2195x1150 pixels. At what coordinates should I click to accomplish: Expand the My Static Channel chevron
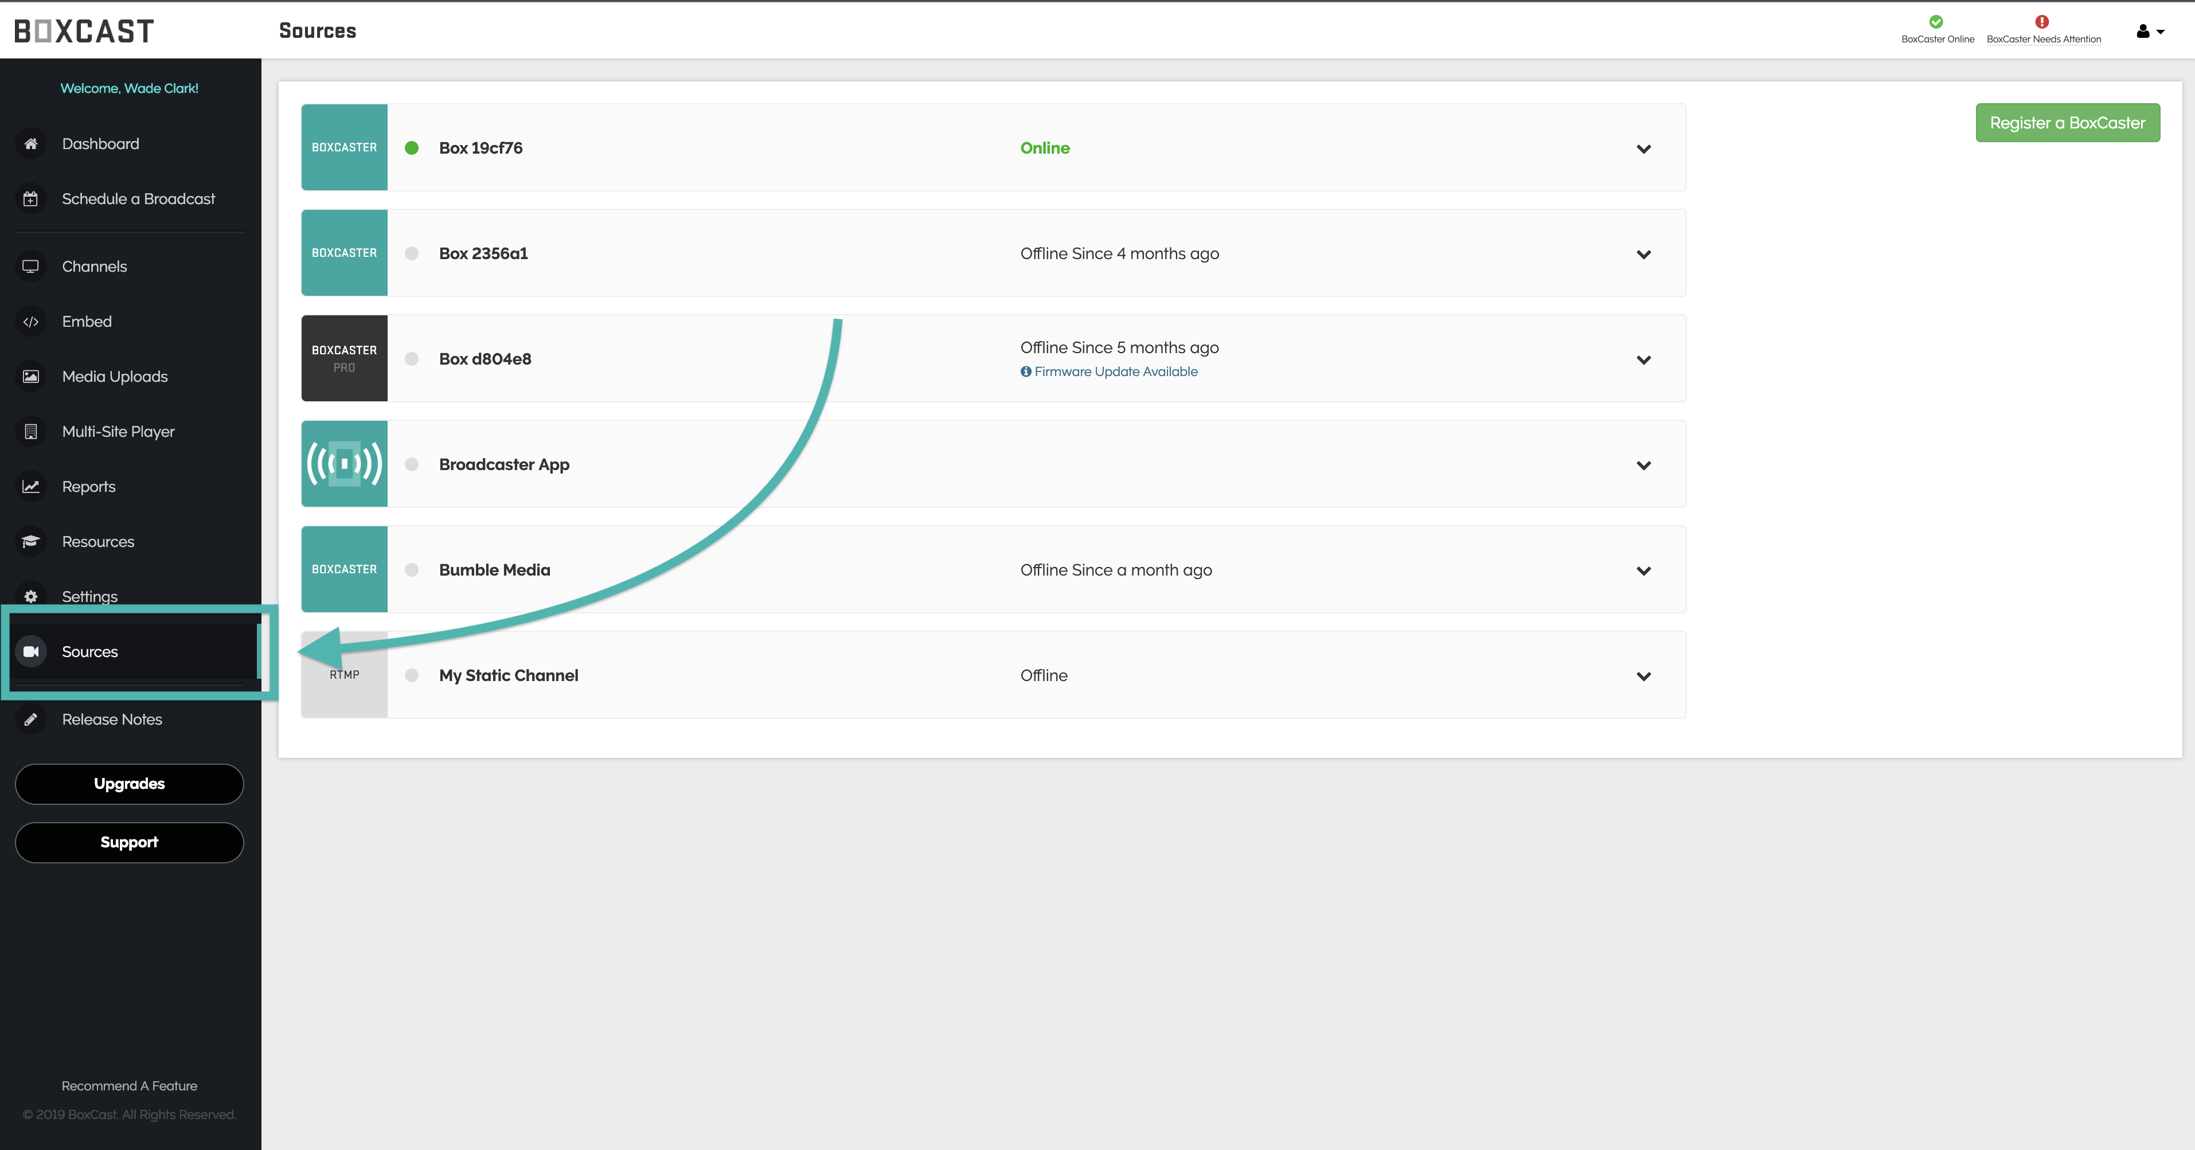[1644, 676]
